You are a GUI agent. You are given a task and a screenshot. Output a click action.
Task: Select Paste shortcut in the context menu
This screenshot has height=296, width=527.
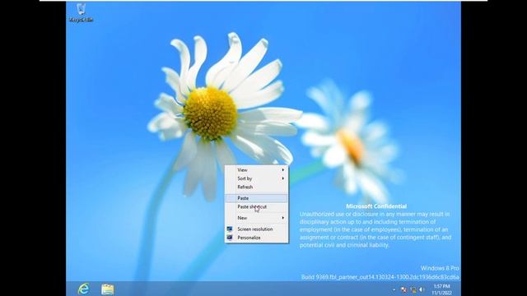[x=256, y=206]
